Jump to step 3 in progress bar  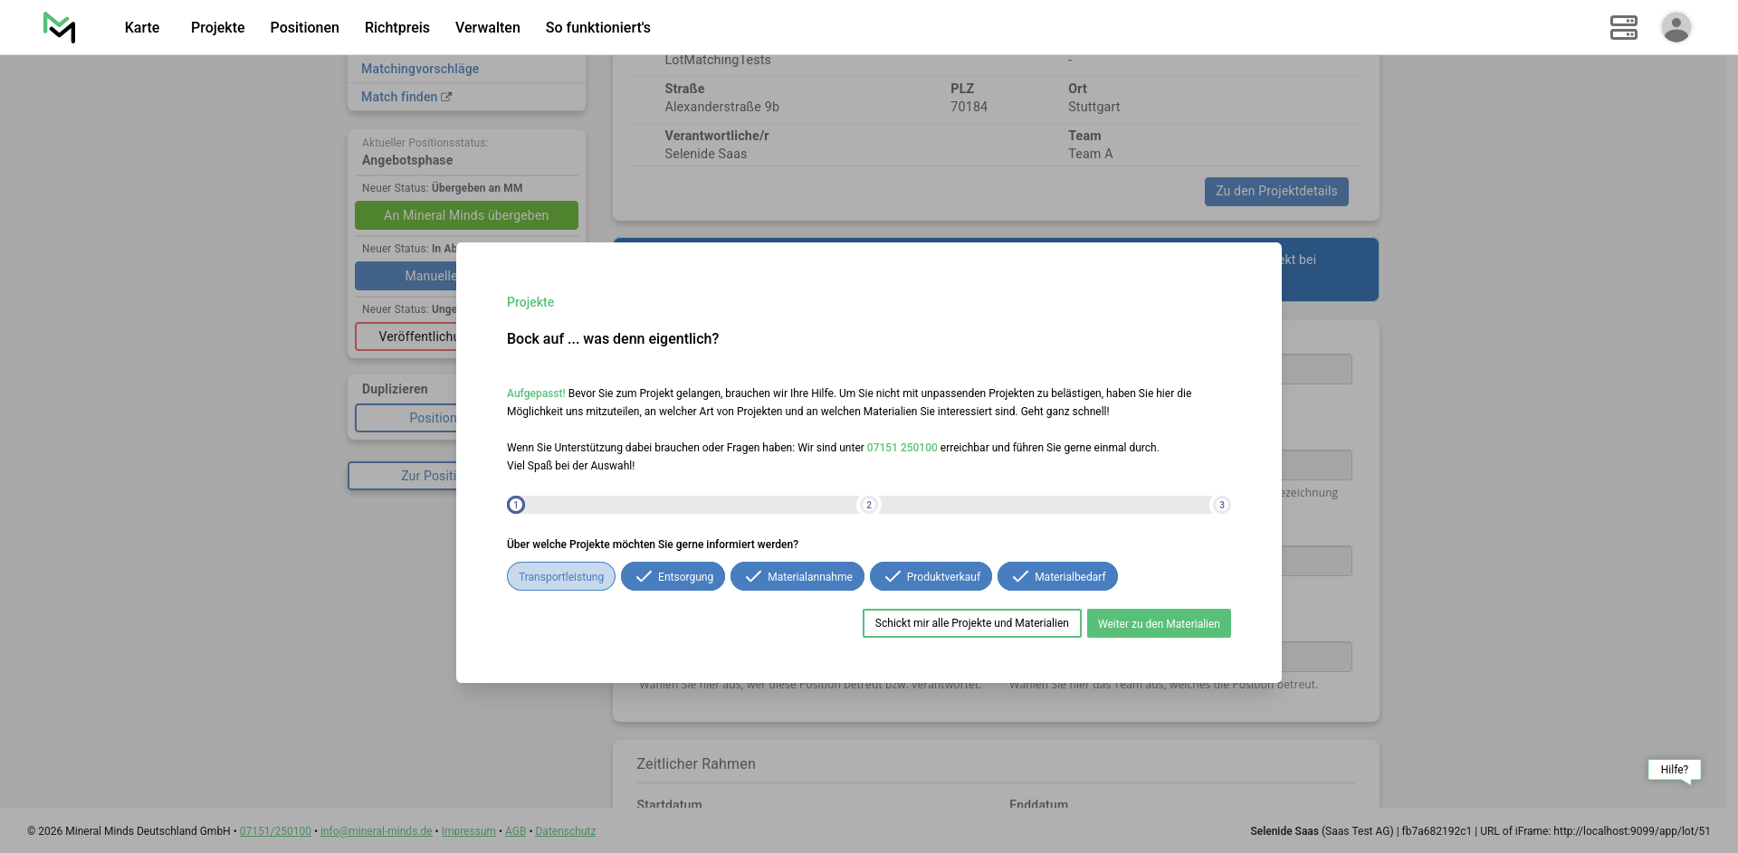point(1221,505)
